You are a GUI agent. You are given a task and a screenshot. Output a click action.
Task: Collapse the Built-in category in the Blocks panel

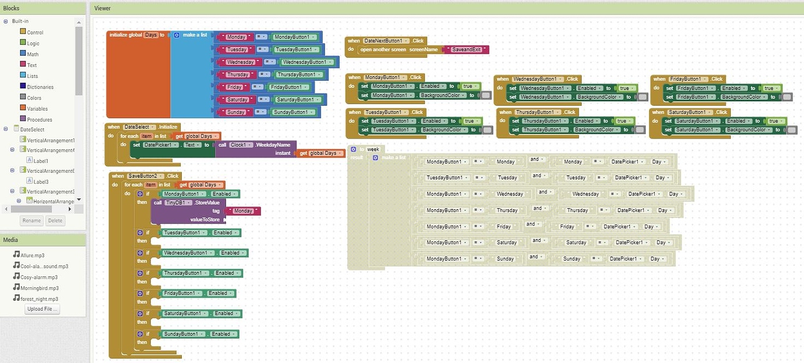[5, 21]
